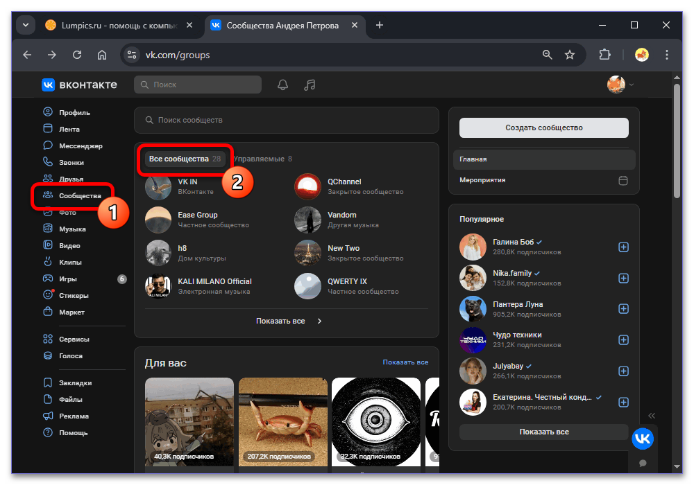Open the Vandom community

pos(341,215)
